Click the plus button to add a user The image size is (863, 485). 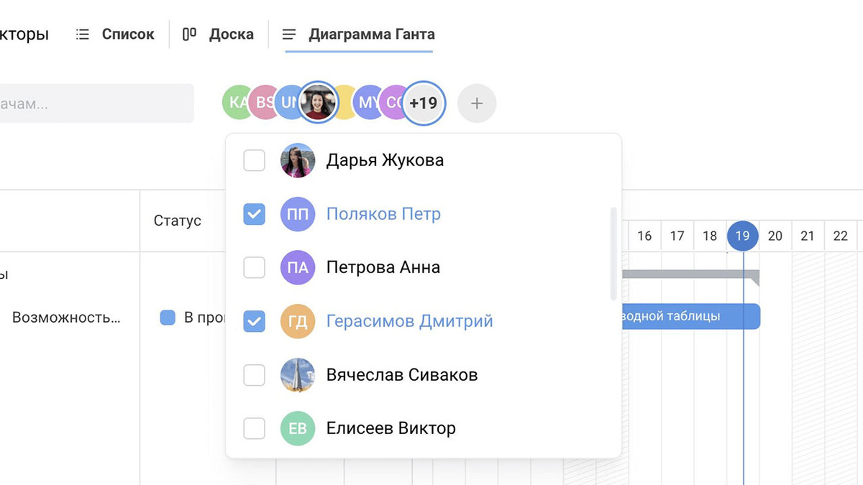476,103
